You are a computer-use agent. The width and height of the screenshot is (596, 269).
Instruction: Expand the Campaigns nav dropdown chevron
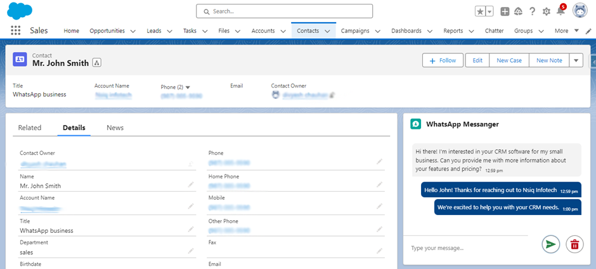[377, 31]
